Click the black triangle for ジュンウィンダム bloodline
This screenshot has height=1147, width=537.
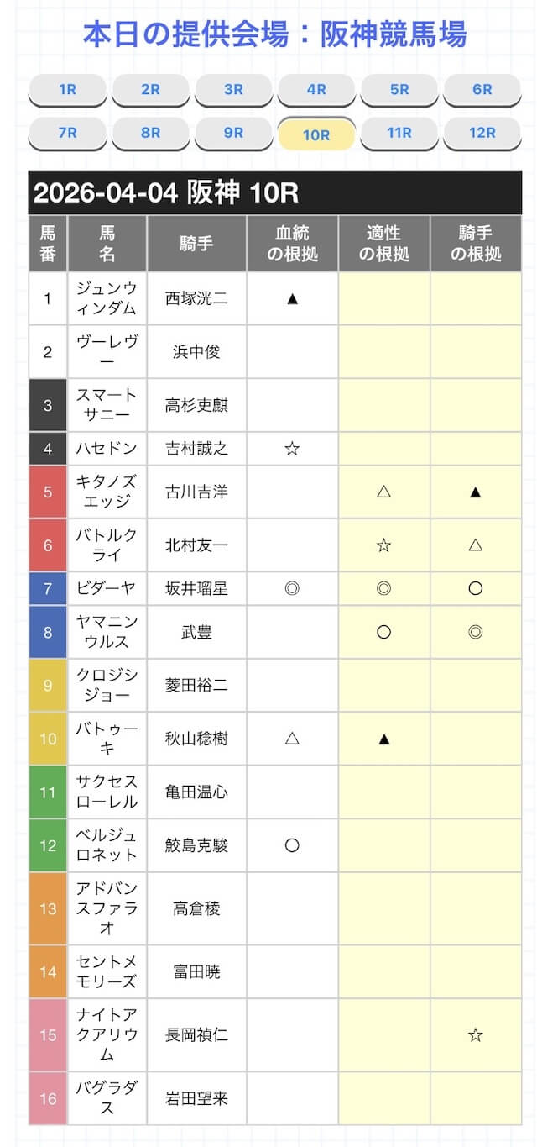point(292,298)
